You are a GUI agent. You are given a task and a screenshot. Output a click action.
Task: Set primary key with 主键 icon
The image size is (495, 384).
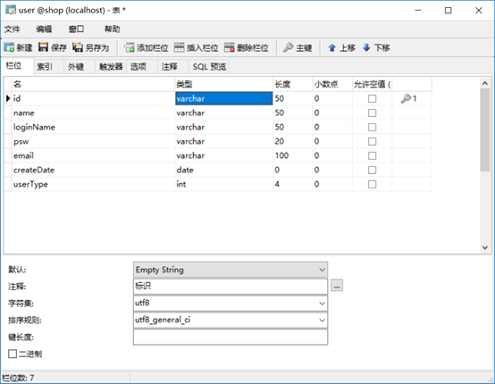coord(289,47)
